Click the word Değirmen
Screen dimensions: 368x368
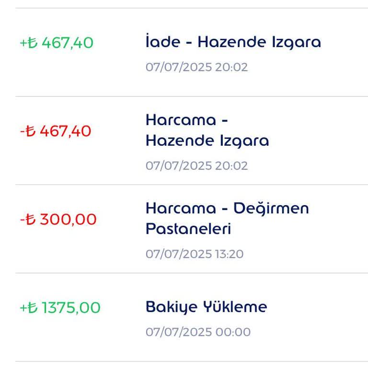click(271, 208)
